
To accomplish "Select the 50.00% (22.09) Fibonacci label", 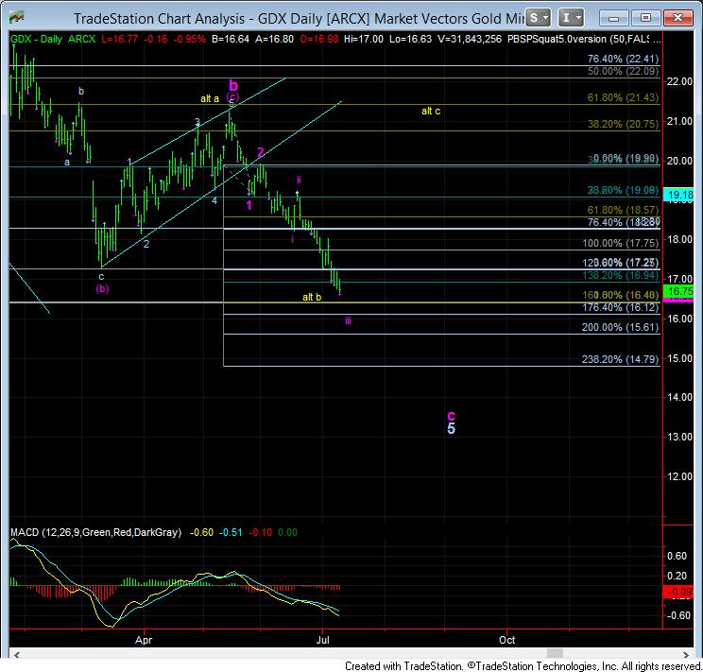I will pos(623,71).
